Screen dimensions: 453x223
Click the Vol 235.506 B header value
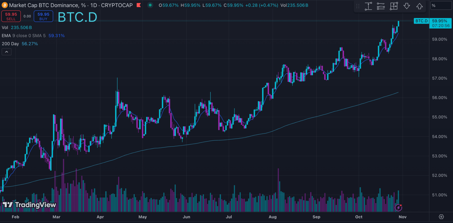[x=295, y=5]
